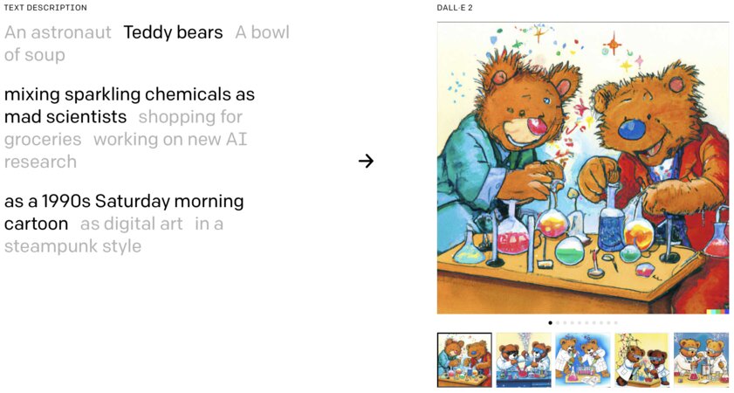The width and height of the screenshot is (734, 393).
Task: View the fourth thumbnail with pale yellow background
Action: coord(641,360)
